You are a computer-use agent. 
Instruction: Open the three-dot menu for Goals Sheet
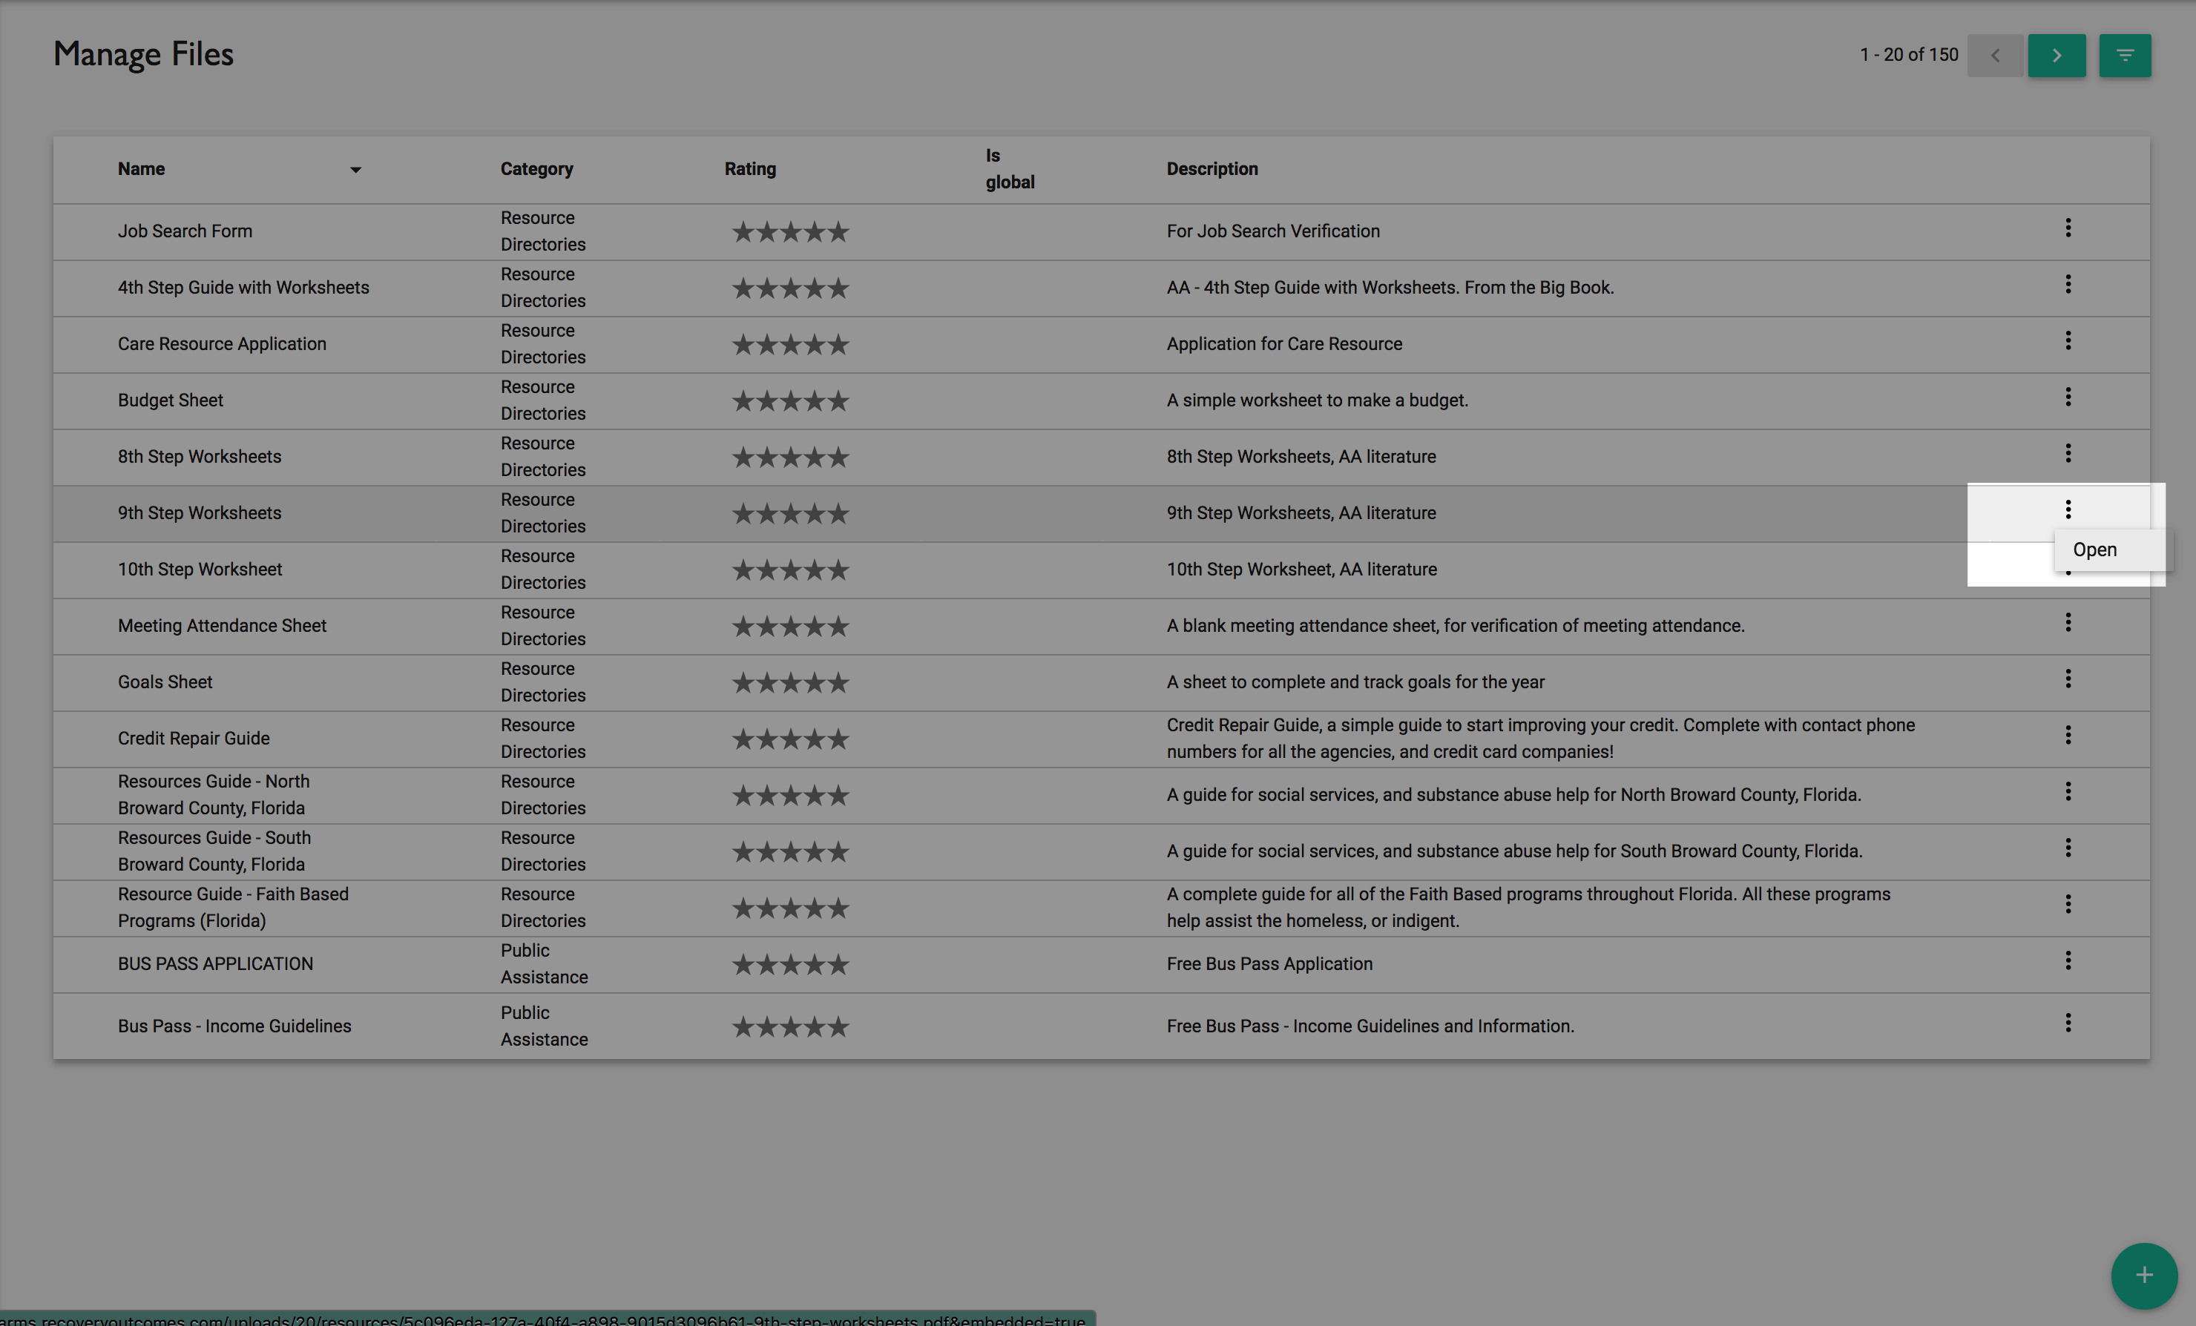pyautogui.click(x=2068, y=679)
